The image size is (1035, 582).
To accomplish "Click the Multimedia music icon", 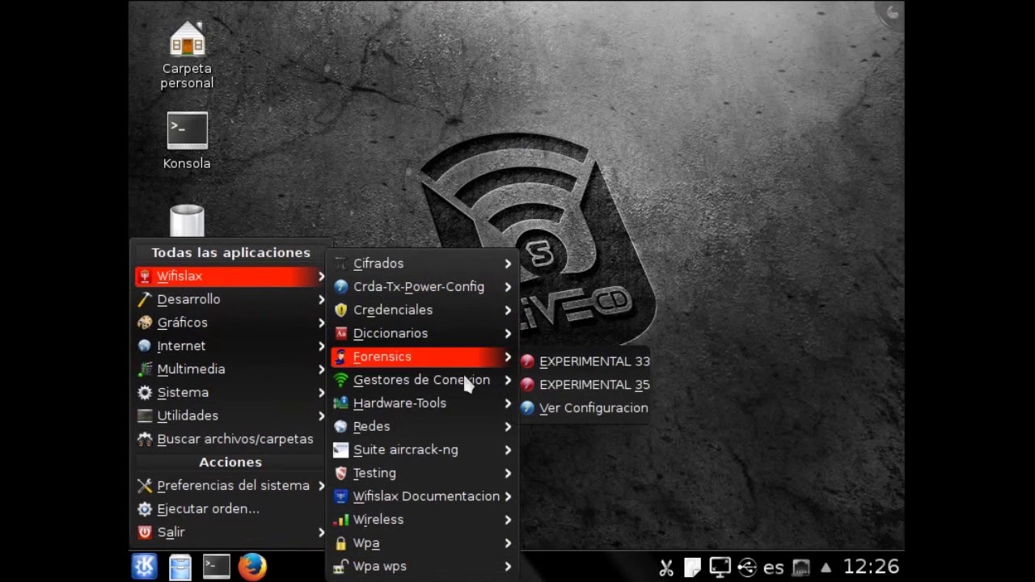I will click(145, 369).
